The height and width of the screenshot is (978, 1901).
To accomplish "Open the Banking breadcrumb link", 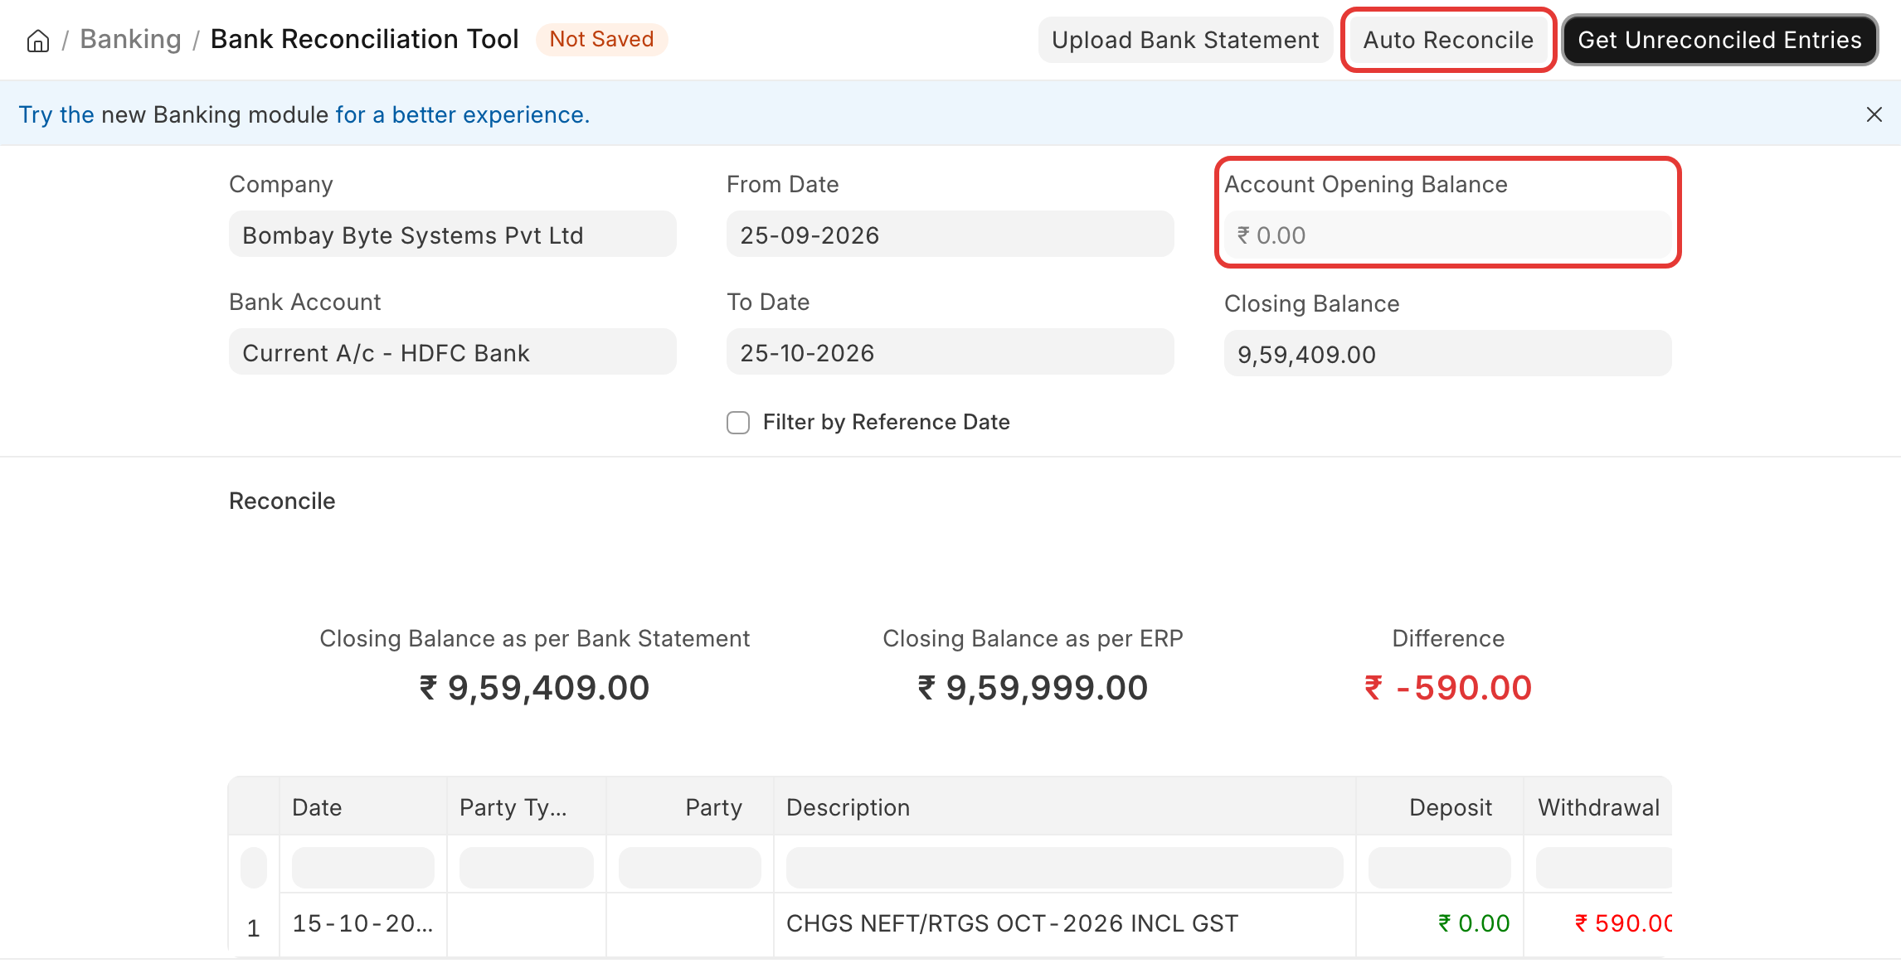I will (x=130, y=40).
